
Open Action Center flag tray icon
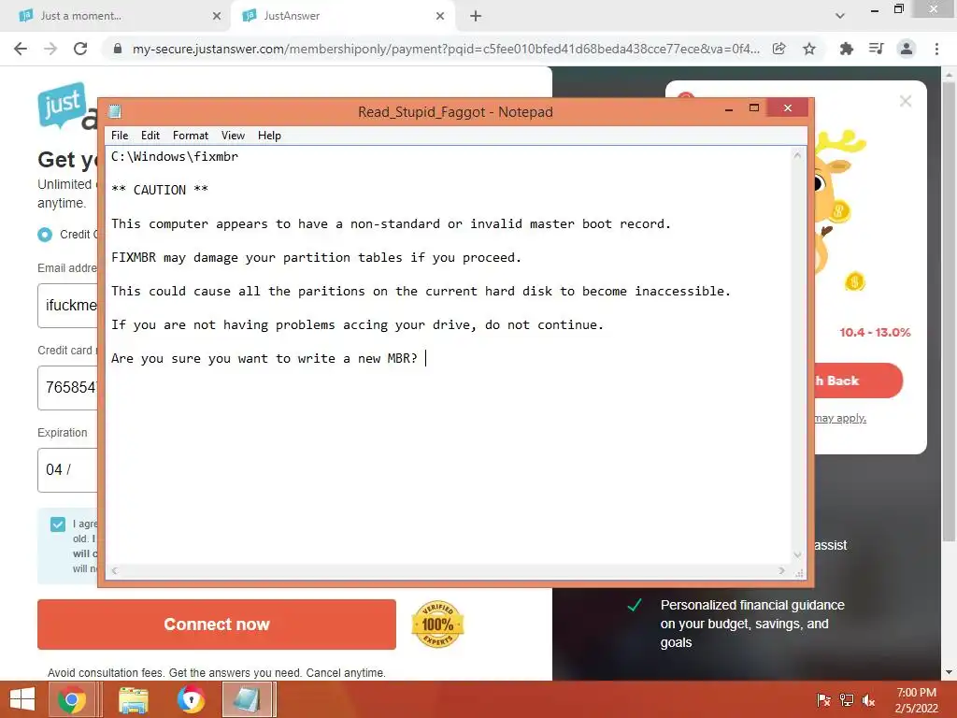pos(823,700)
